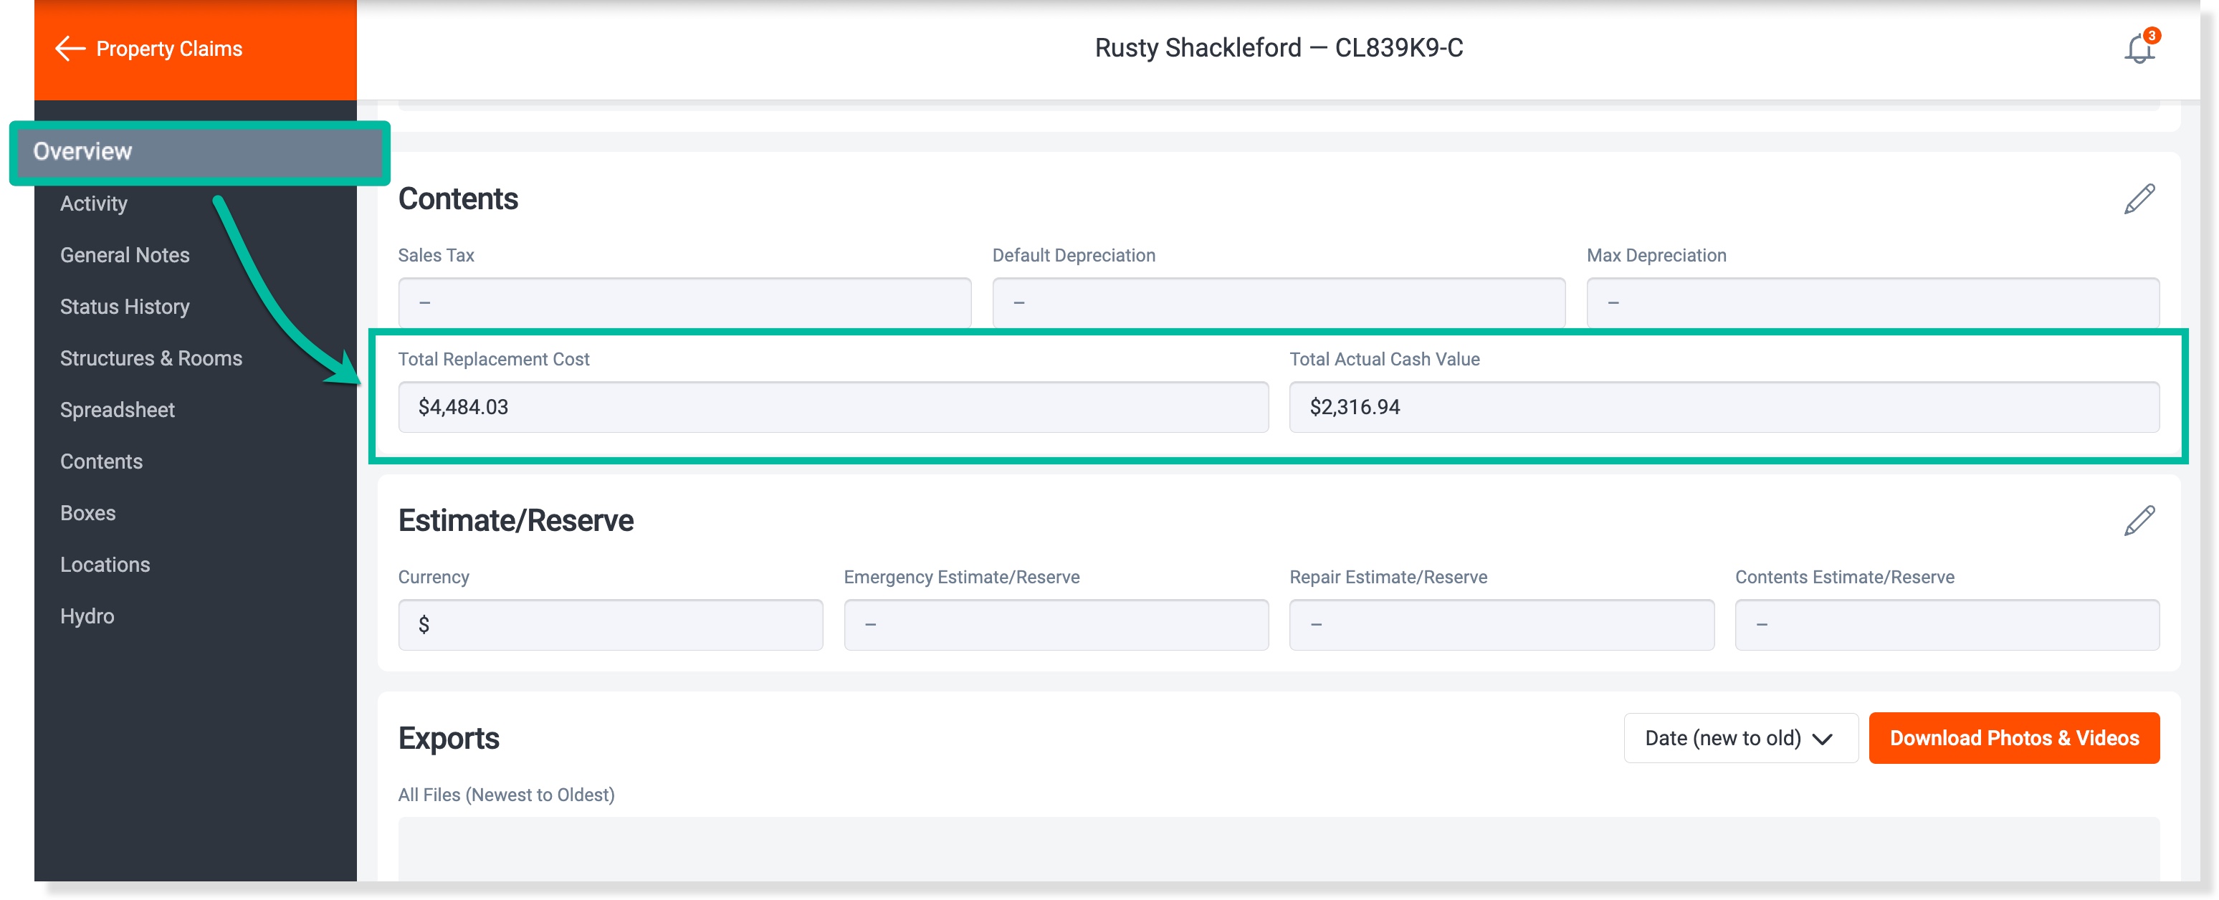
Task: Open Status History page
Action: pyautogui.click(x=125, y=307)
